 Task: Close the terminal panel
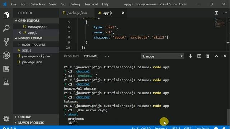pos(225,56)
